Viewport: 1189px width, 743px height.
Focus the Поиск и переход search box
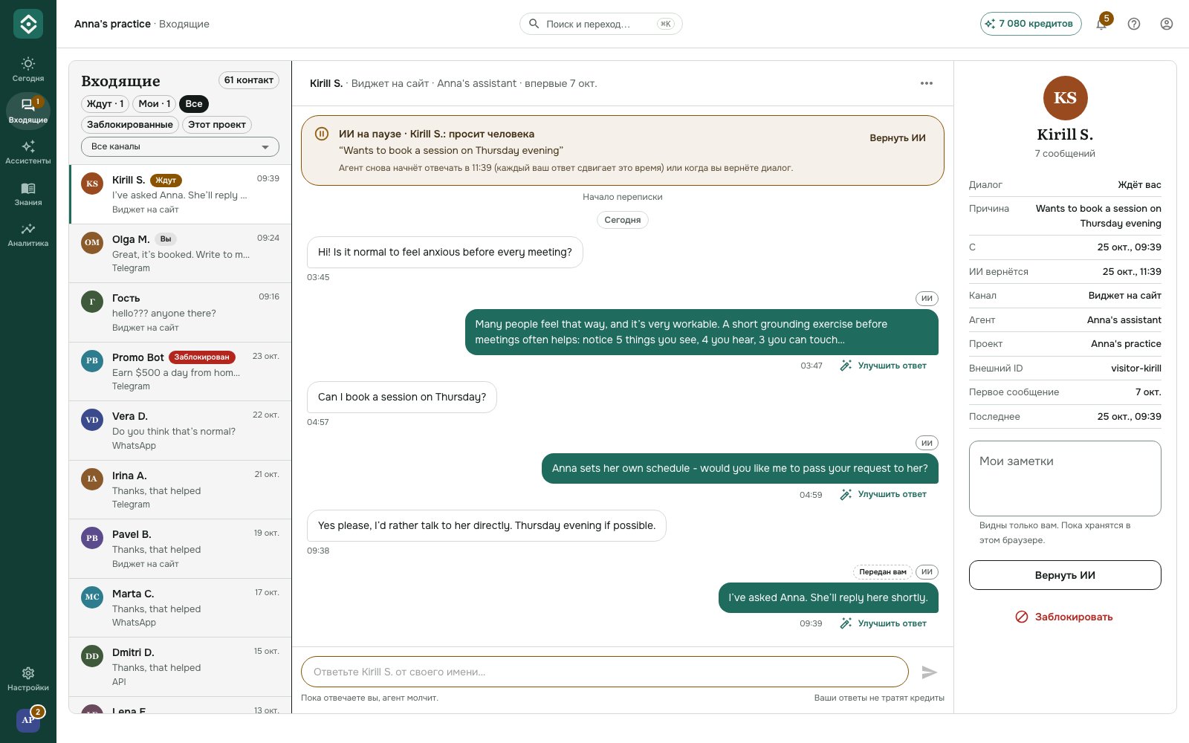600,24
